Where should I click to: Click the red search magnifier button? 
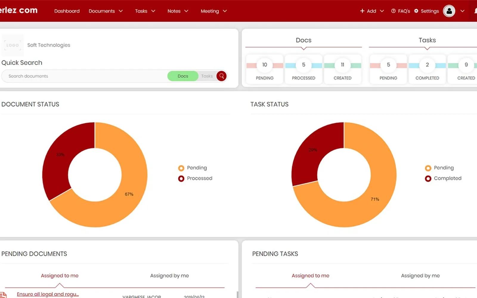tap(222, 76)
